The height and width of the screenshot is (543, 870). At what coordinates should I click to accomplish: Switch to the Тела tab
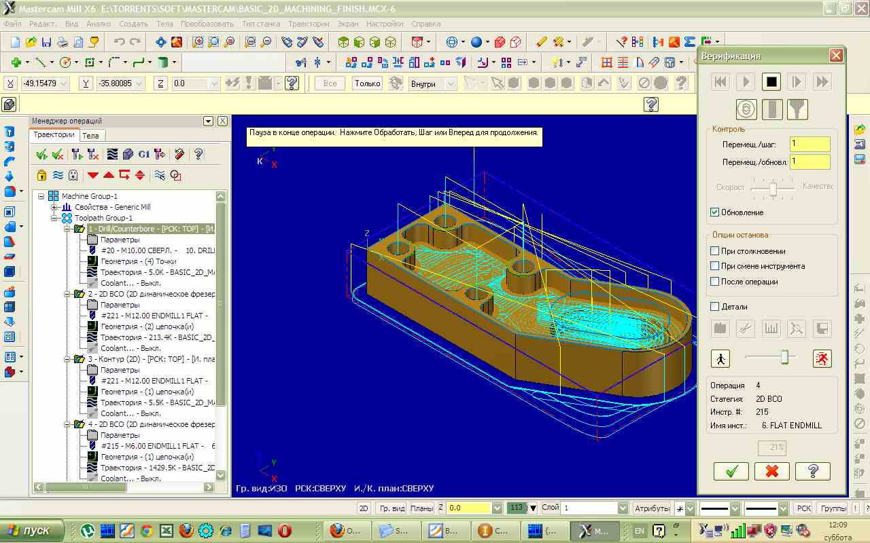point(90,136)
